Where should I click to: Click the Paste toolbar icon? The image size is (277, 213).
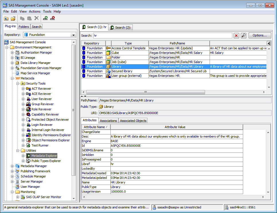click(29, 18)
